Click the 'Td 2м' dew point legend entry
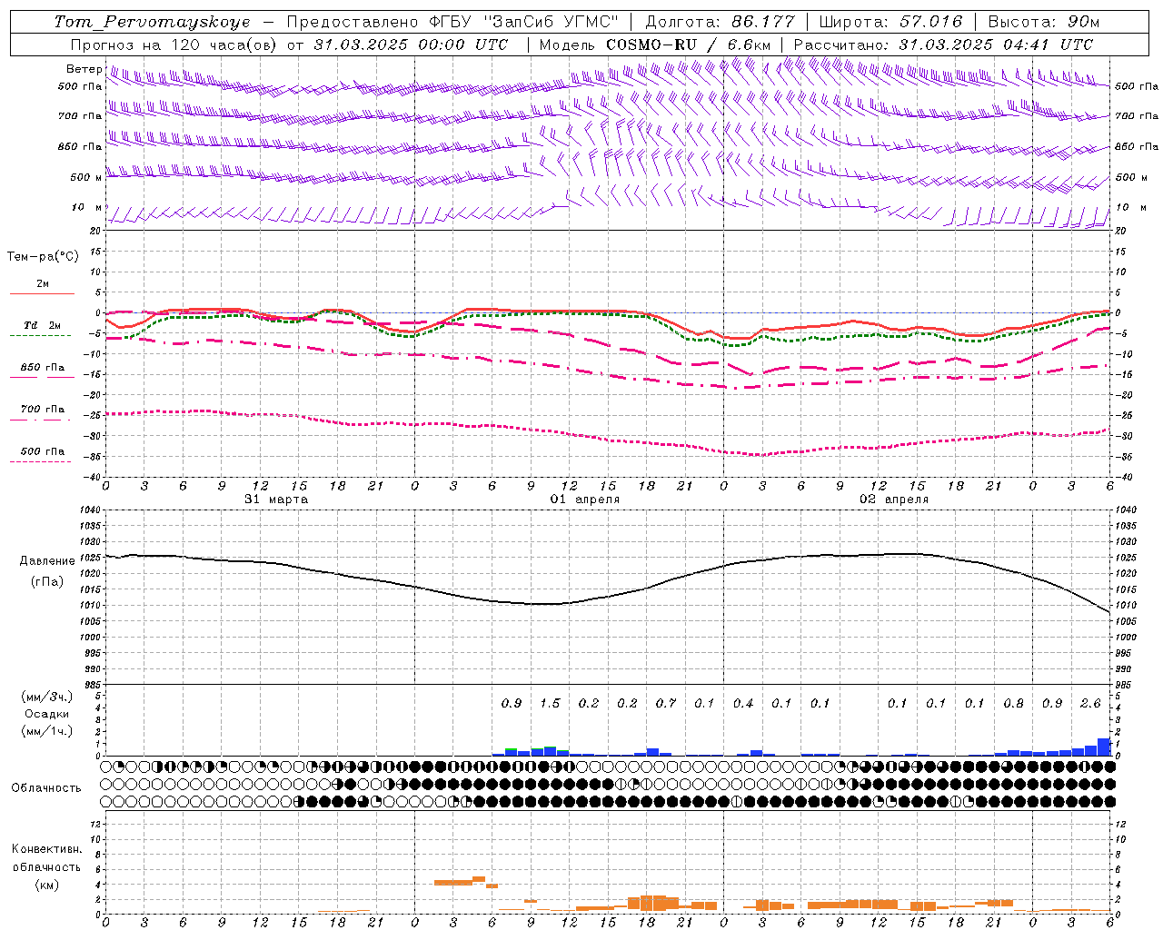 [43, 325]
